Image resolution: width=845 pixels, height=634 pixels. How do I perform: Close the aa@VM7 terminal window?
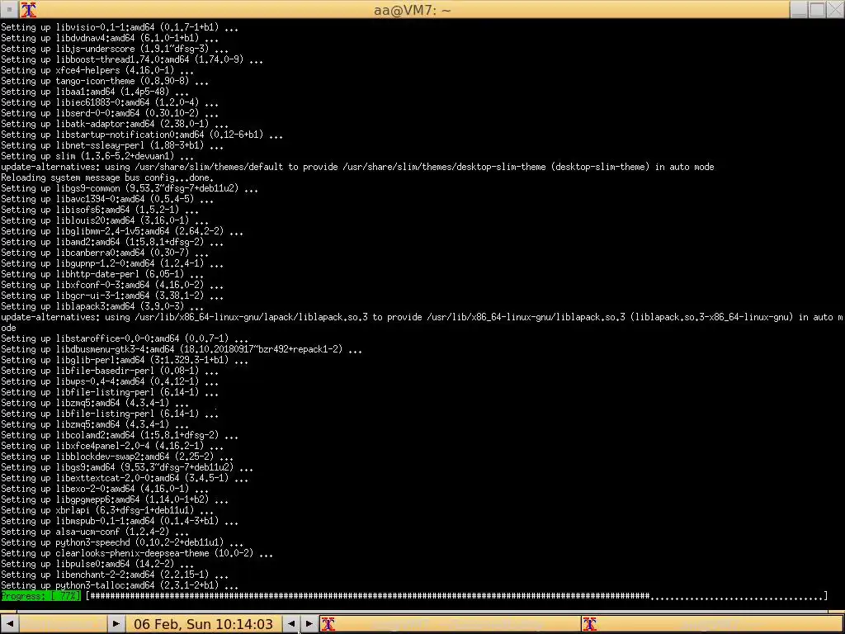tap(835, 10)
